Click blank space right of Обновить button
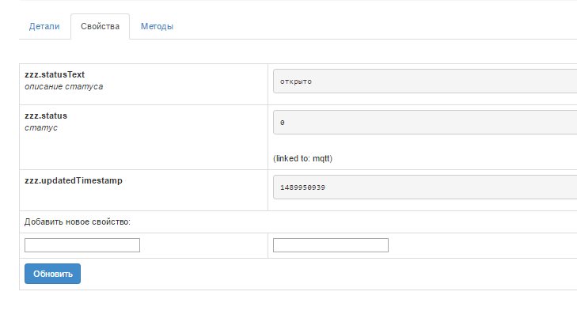Image resolution: width=577 pixels, height=318 pixels. (x=317, y=274)
